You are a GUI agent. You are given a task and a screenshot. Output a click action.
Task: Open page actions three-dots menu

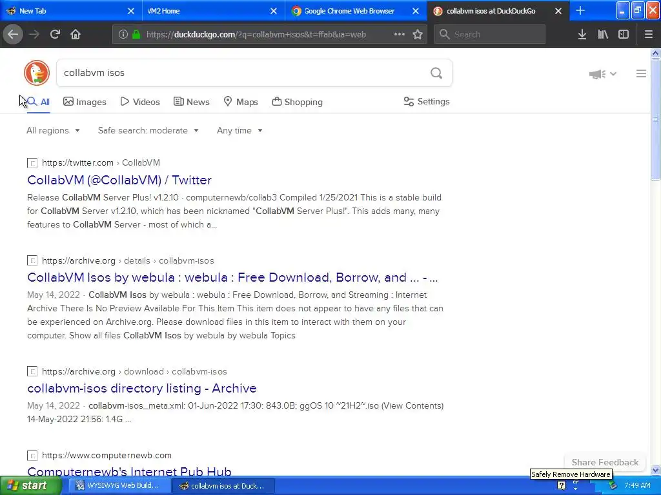click(399, 34)
